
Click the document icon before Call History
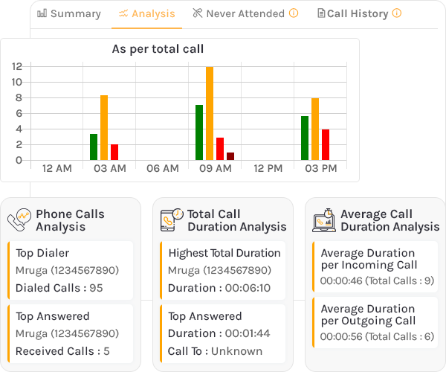pos(321,13)
